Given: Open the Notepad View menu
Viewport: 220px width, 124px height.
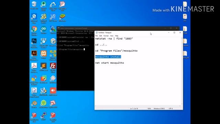Looking at the screenshot, I should tap(112, 36).
